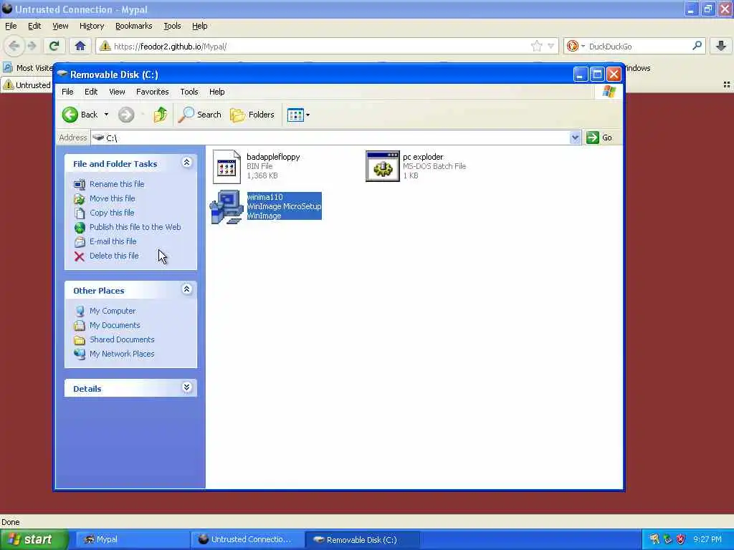
Task: Click Delete this file link
Action: 114,256
